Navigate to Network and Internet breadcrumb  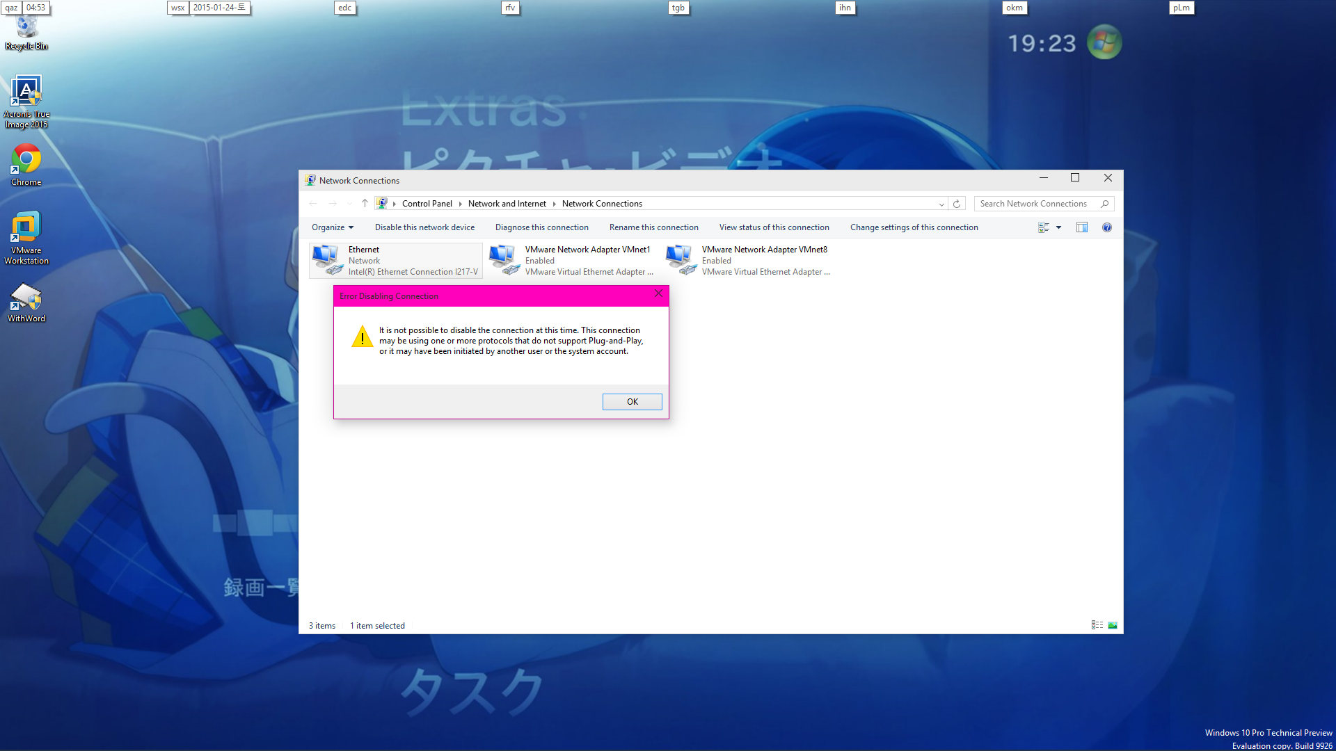point(507,204)
